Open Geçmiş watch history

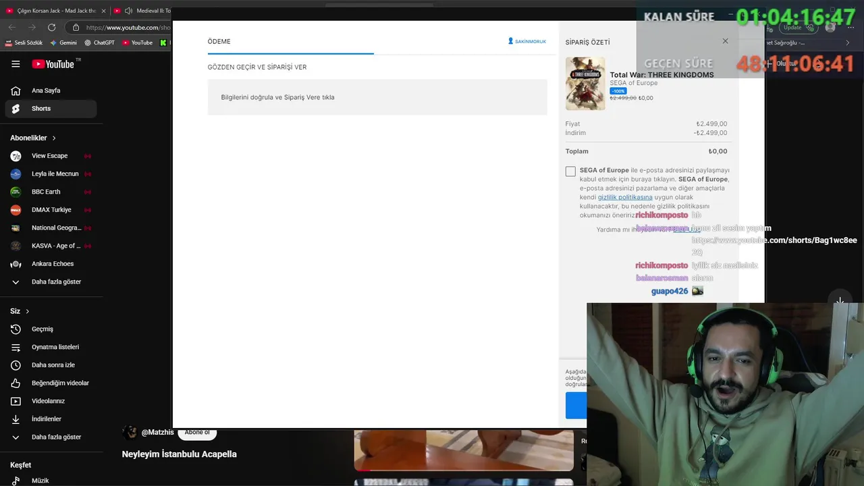click(51, 329)
